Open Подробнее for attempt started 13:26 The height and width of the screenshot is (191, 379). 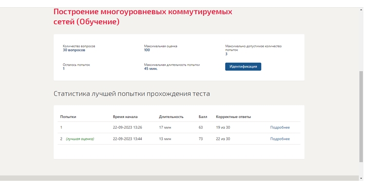click(280, 127)
